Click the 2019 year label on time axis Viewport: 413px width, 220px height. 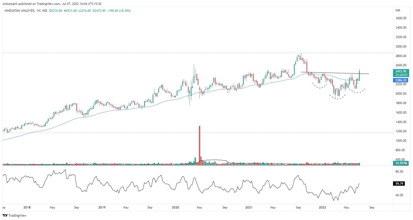point(102,207)
